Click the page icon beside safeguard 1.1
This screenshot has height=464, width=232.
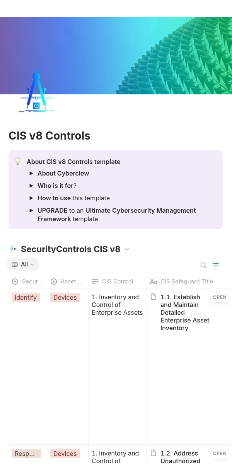click(x=154, y=297)
